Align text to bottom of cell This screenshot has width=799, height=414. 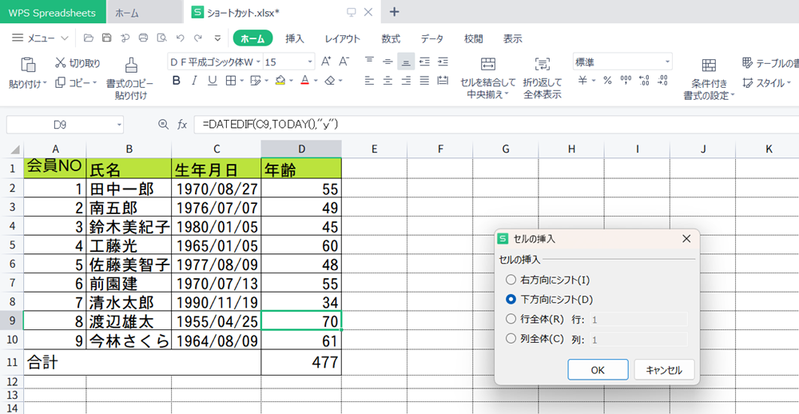pyautogui.click(x=406, y=62)
